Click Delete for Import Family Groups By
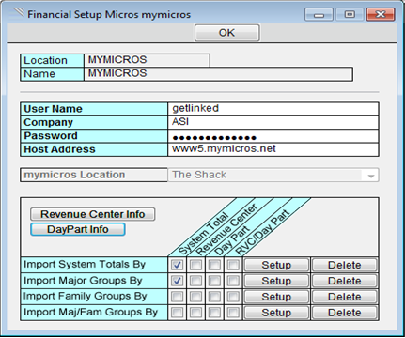 pos(344,297)
